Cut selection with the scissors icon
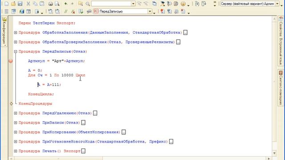 pos(28,4)
